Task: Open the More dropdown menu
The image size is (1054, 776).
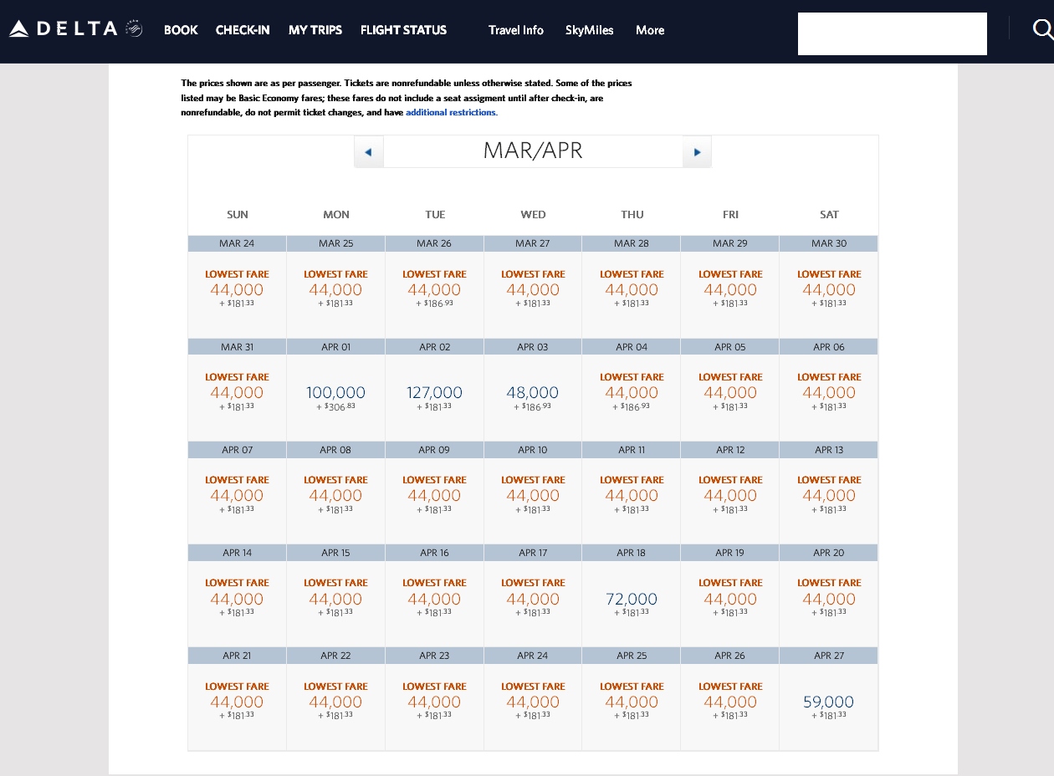Action: click(x=650, y=30)
